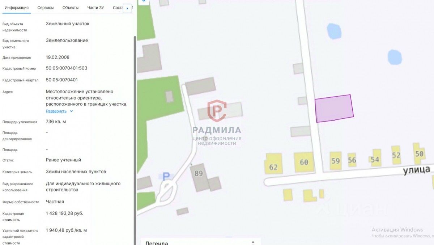Click house number 52 on the map

[396, 155]
